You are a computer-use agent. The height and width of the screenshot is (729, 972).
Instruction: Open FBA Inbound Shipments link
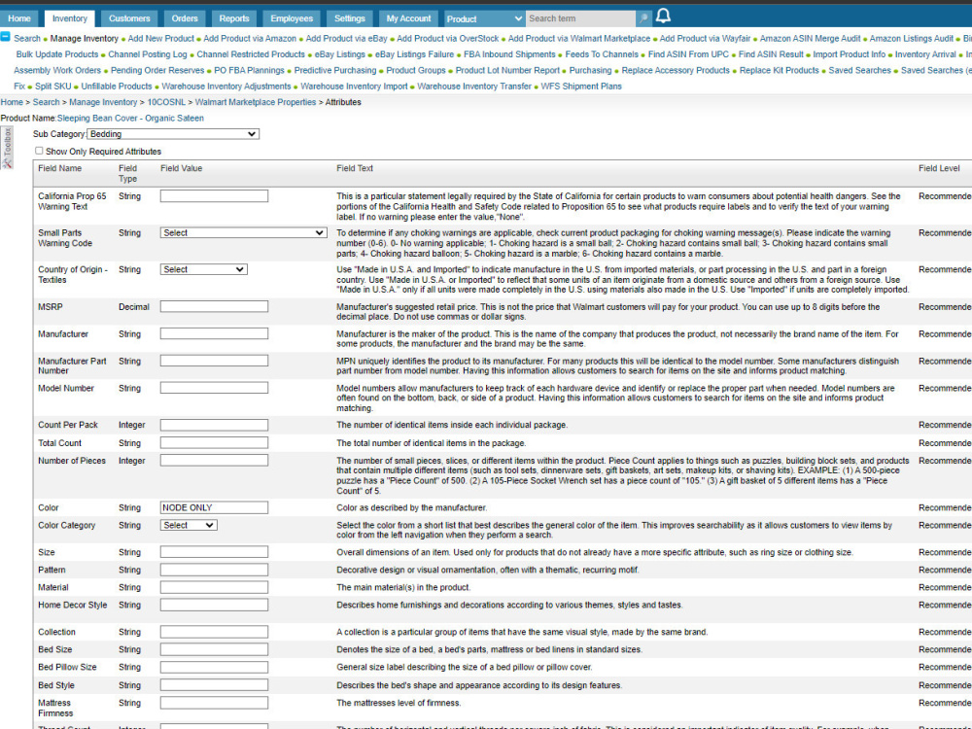(509, 54)
